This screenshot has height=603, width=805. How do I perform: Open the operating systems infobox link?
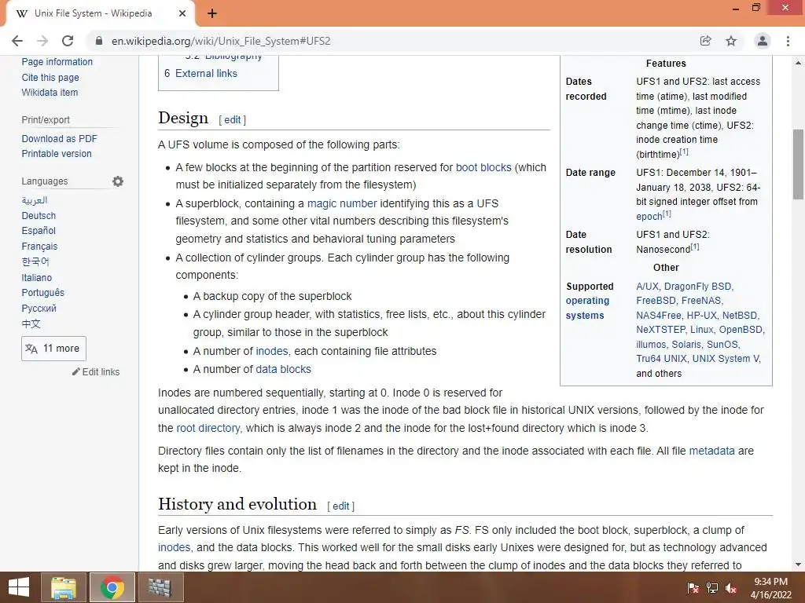click(x=587, y=308)
